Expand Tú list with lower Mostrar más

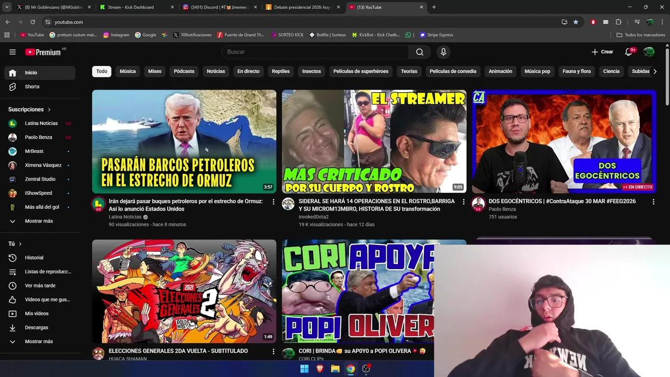pyautogui.click(x=40, y=341)
